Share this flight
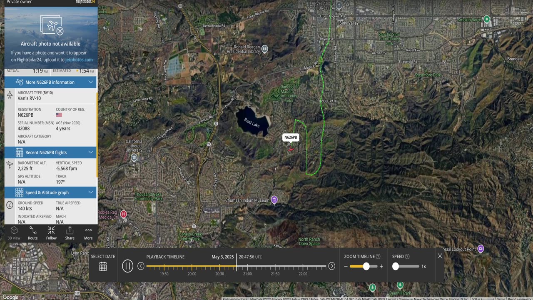The image size is (533, 300). pyautogui.click(x=70, y=233)
